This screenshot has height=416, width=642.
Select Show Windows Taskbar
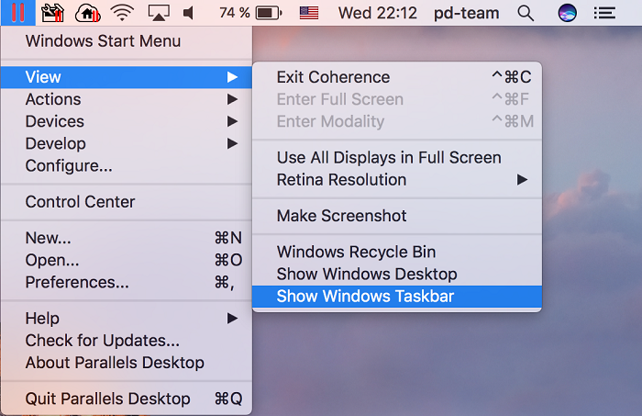pos(397,296)
